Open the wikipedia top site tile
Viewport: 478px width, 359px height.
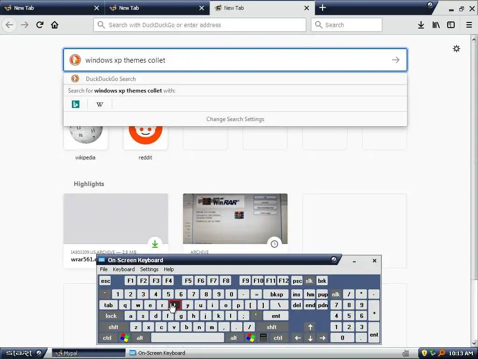click(86, 137)
